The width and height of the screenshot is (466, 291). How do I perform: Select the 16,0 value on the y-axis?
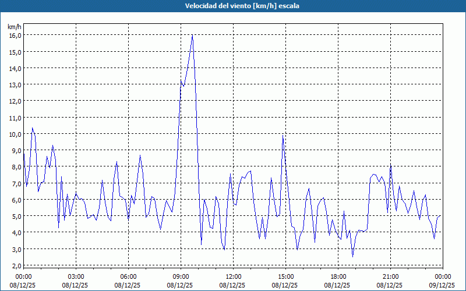15,36
